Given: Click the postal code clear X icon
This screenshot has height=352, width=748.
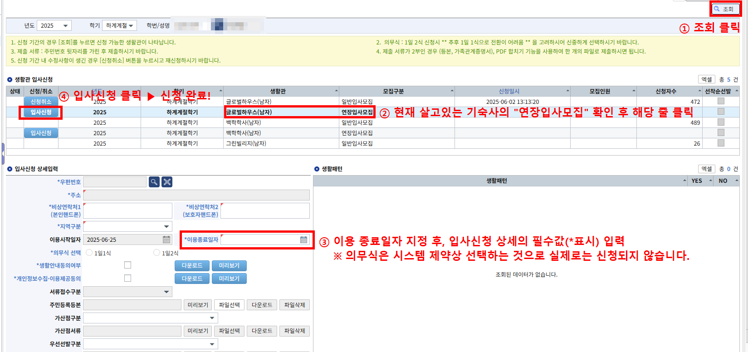Looking at the screenshot, I should point(167,182).
